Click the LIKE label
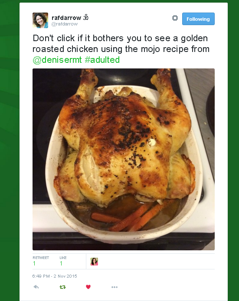The width and height of the screenshot is (239, 301). pos(63,258)
